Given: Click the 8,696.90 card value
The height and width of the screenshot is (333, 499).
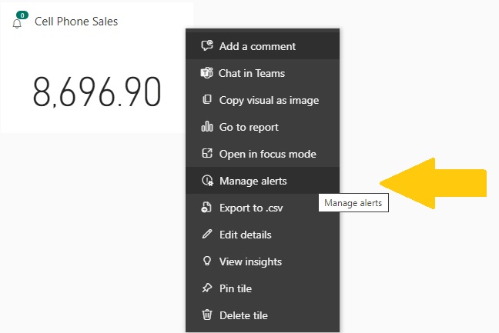Looking at the screenshot, I should [x=97, y=92].
